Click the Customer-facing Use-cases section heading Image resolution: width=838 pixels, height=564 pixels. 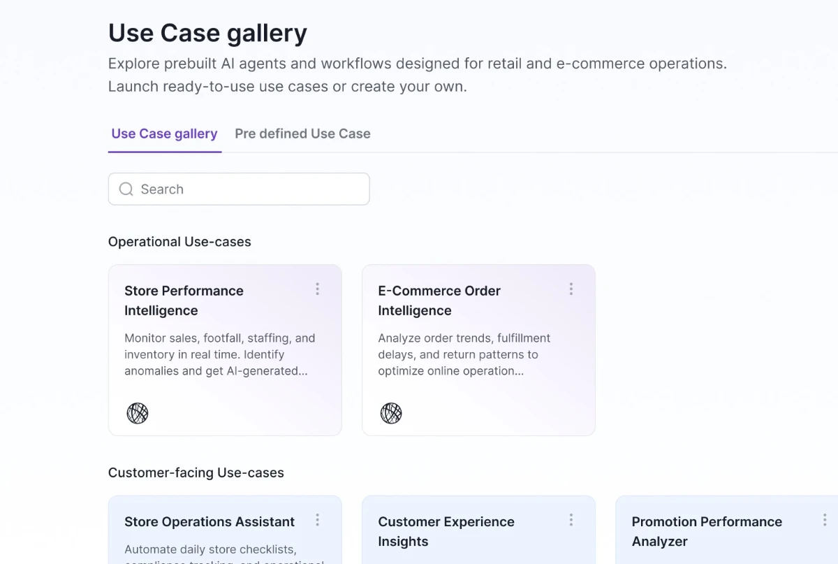tap(196, 473)
